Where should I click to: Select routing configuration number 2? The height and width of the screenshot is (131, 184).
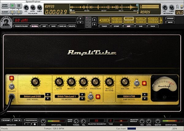tap(90, 18)
